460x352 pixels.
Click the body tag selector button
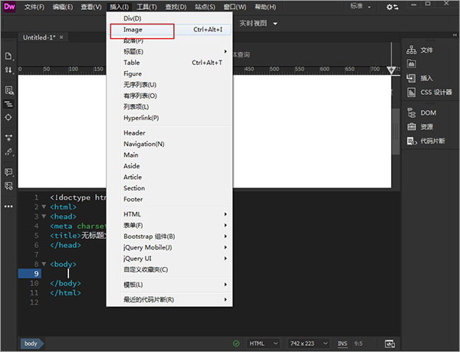point(31,344)
